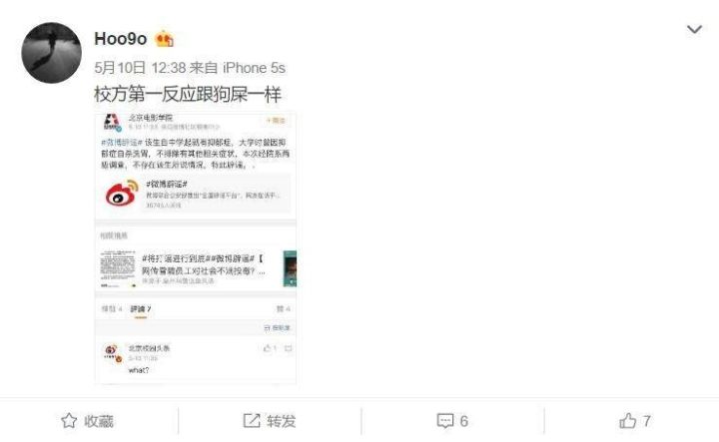Viewport: 719px width, 442px height.
Task: Like the post with the thumbs-up icon
Action: (628, 420)
